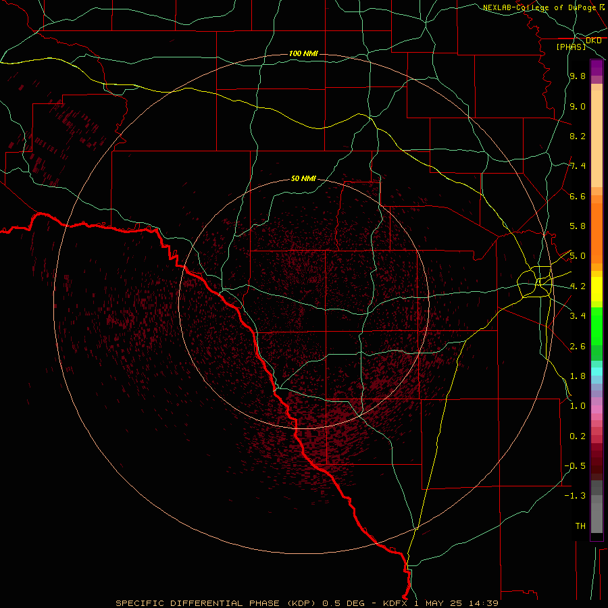Click the [PHAS] legend heading
The image size is (608, 608).
tap(571, 47)
